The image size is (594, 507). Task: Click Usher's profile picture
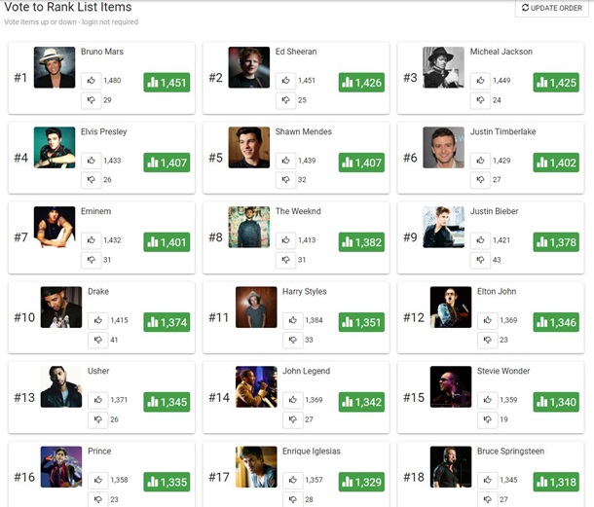(x=61, y=386)
